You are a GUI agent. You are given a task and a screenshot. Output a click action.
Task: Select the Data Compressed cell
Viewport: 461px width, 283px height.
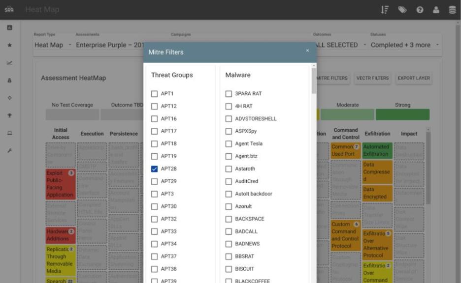377,172
